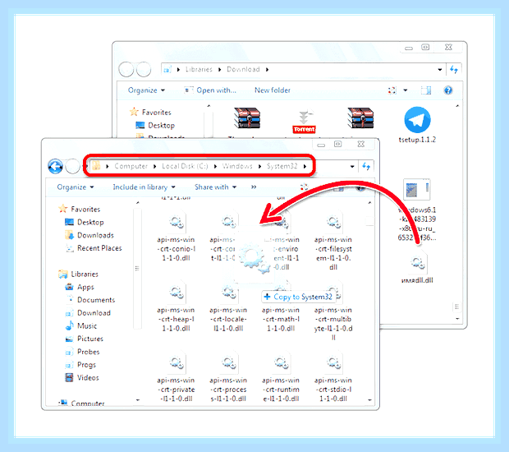This screenshot has width=509, height=452.
Task: Open Share with dropdown
Action: coord(216,187)
